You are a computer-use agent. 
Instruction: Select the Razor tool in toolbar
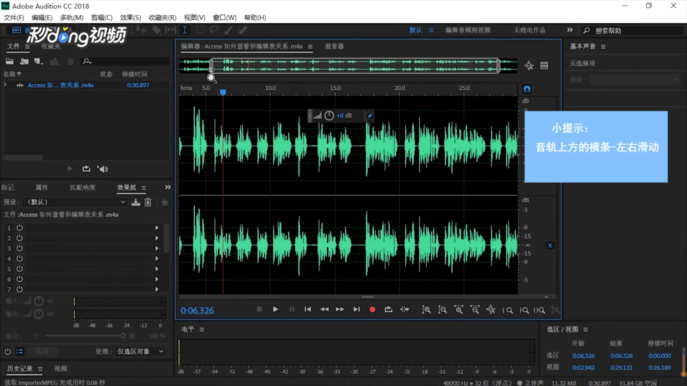156,30
